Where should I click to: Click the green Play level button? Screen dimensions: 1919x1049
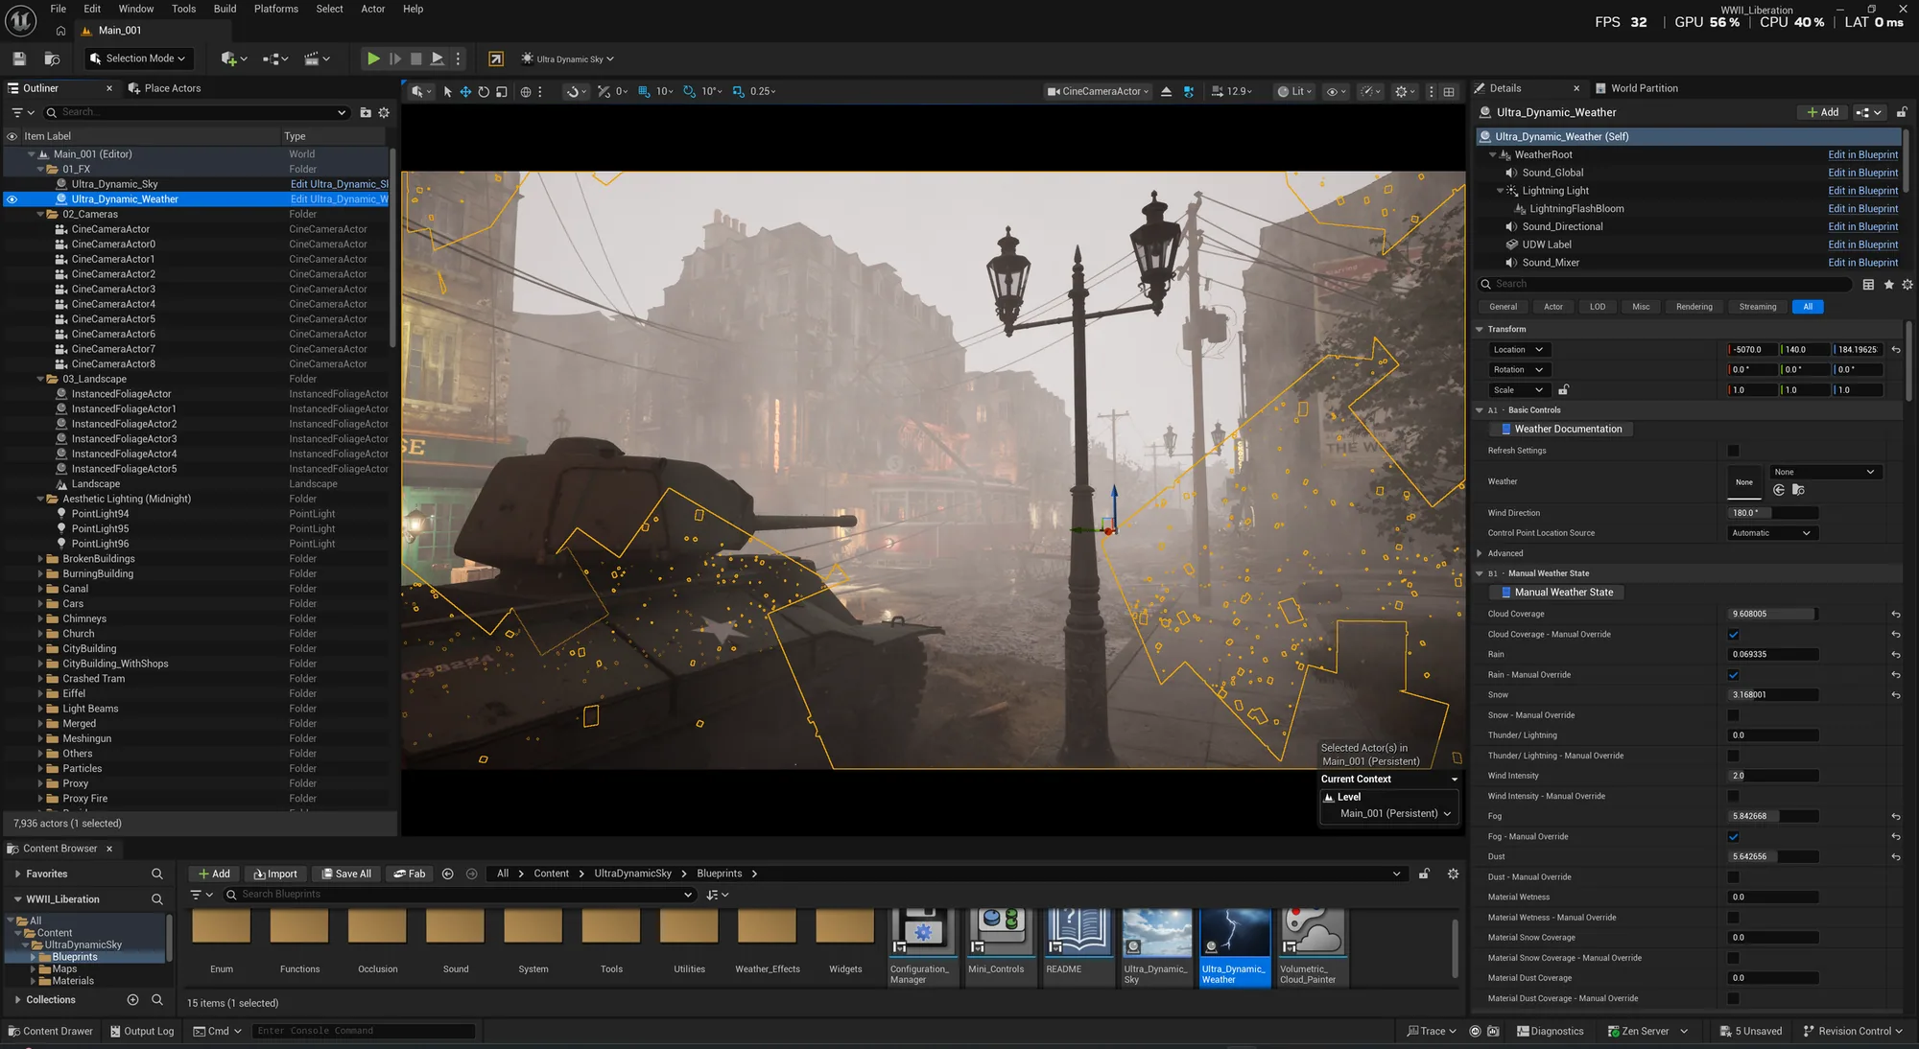[373, 58]
